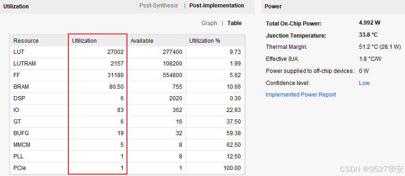Click the Low confidence level link
The image size is (405, 176).
364,83
